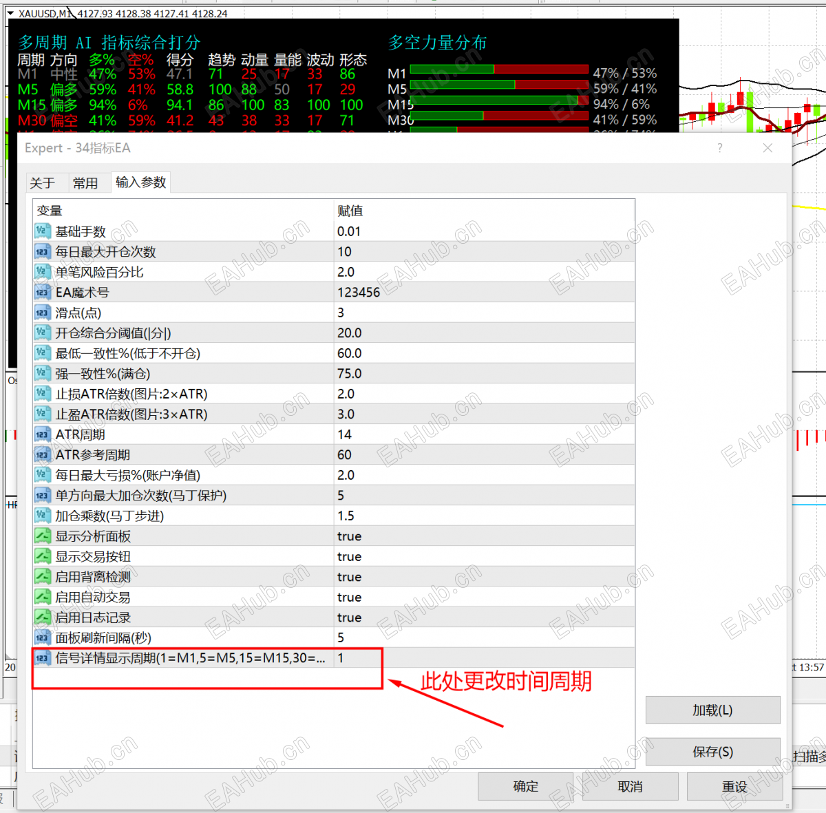Open the XAUUSD,M1 chart title arrow
826x813 pixels.
[10, 13]
